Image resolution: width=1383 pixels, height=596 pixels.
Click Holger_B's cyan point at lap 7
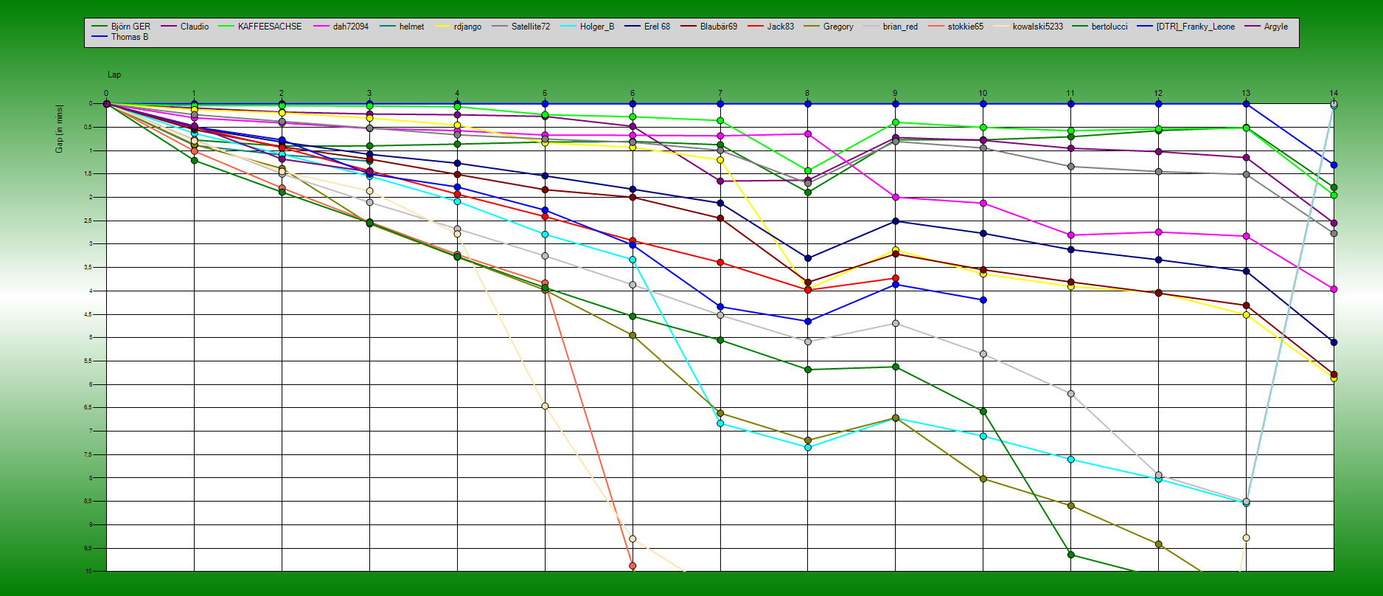coord(720,423)
